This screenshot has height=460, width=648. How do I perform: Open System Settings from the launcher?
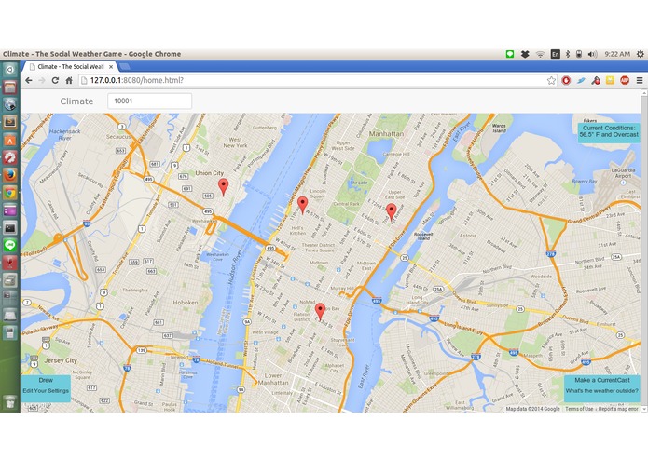pyautogui.click(x=10, y=157)
